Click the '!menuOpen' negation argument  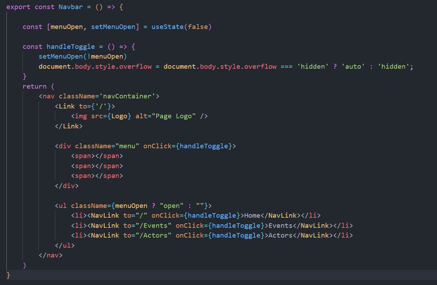pyautogui.click(x=105, y=57)
